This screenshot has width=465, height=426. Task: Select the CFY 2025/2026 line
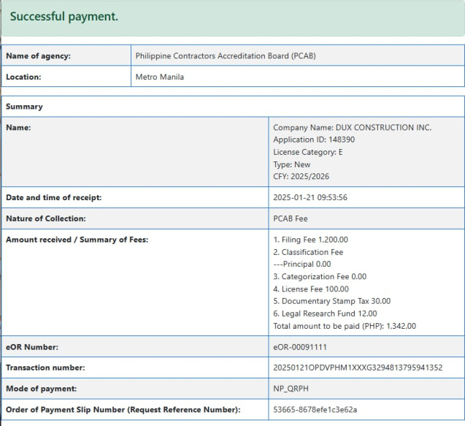(x=301, y=177)
